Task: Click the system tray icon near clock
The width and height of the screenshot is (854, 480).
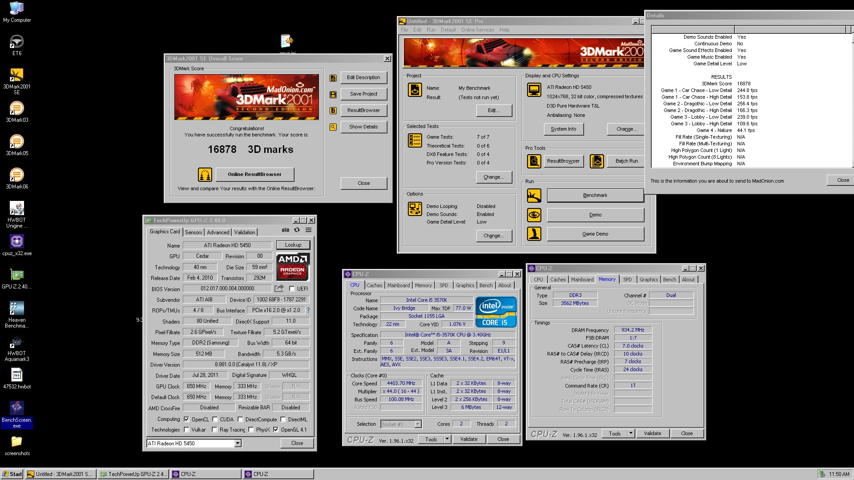Action: (x=822, y=474)
